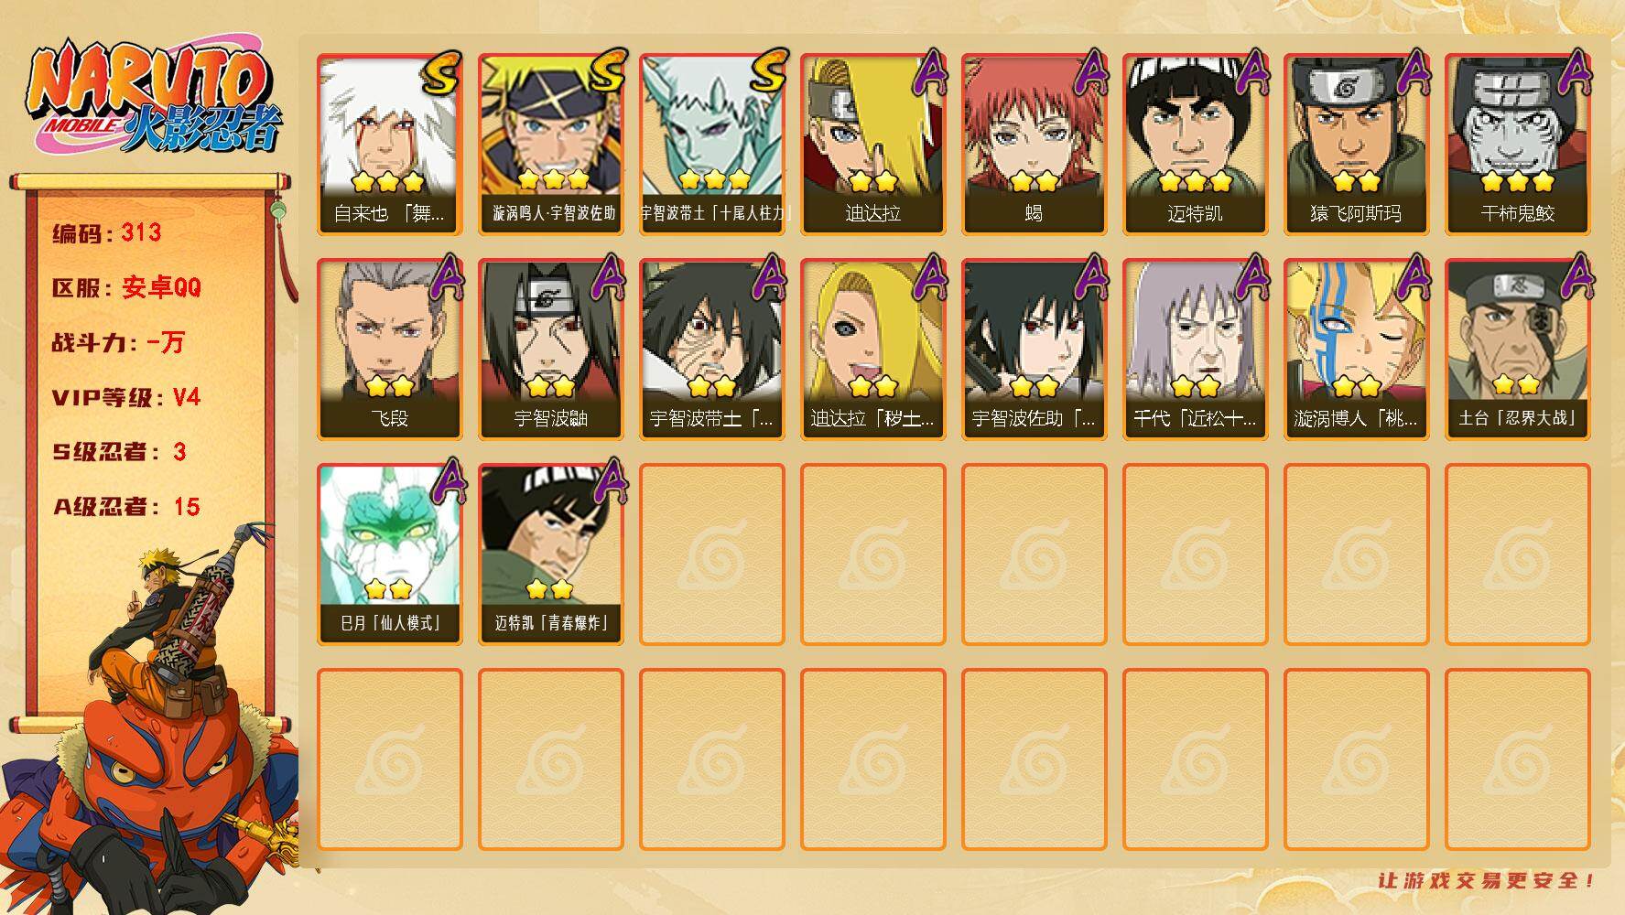Image resolution: width=1625 pixels, height=915 pixels.
Task: Select the 迪达拉 ninja portrait
Action: coord(873,145)
